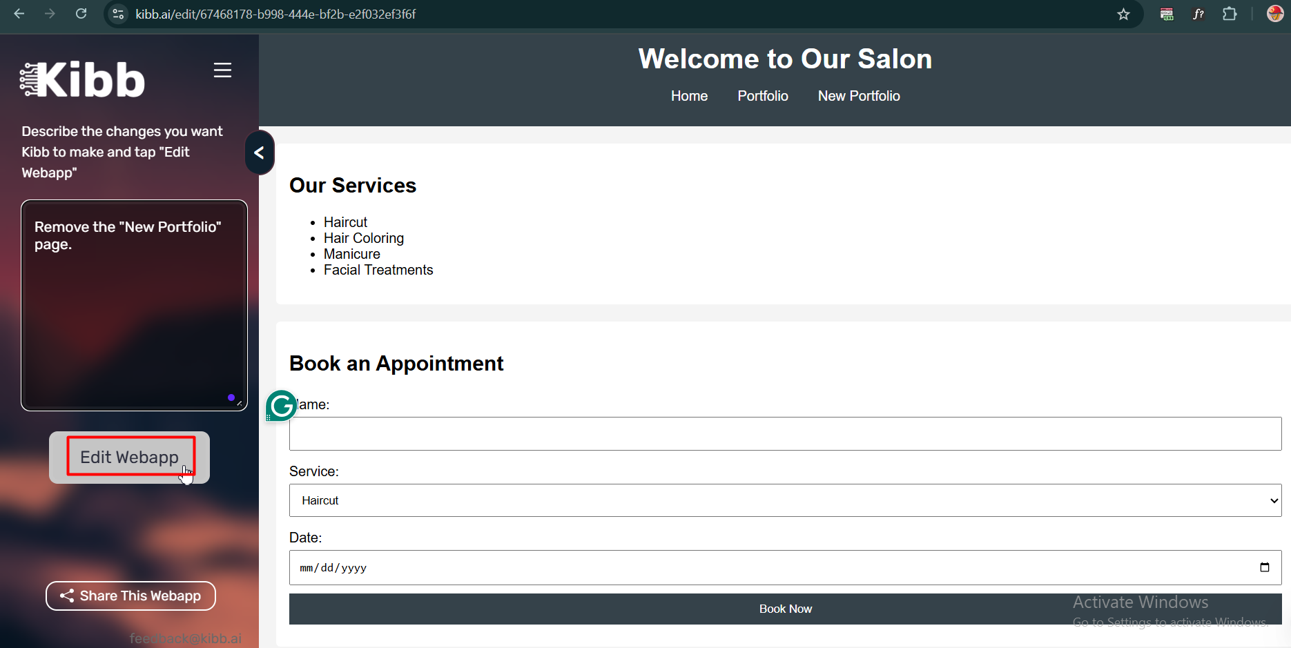The height and width of the screenshot is (648, 1291).
Task: Click the Date mm/dd/yyyy field
Action: pyautogui.click(x=785, y=567)
